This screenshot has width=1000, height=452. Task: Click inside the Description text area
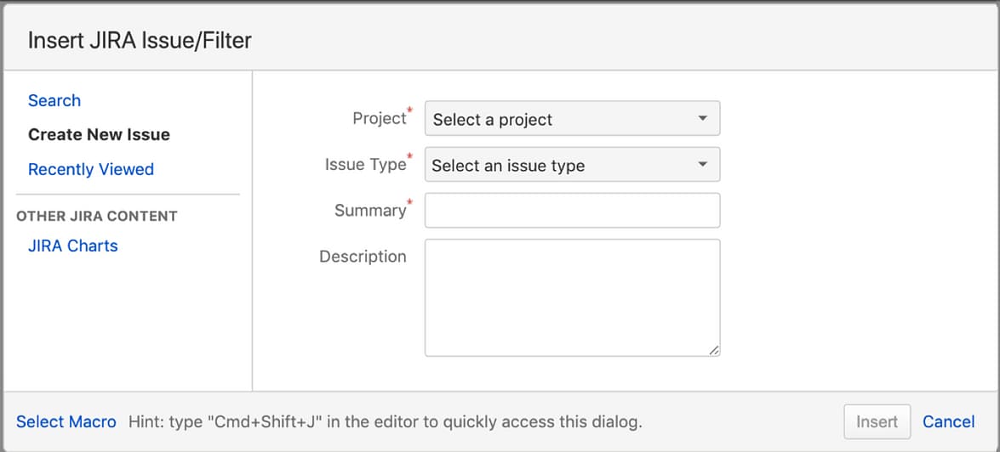pyautogui.click(x=572, y=297)
